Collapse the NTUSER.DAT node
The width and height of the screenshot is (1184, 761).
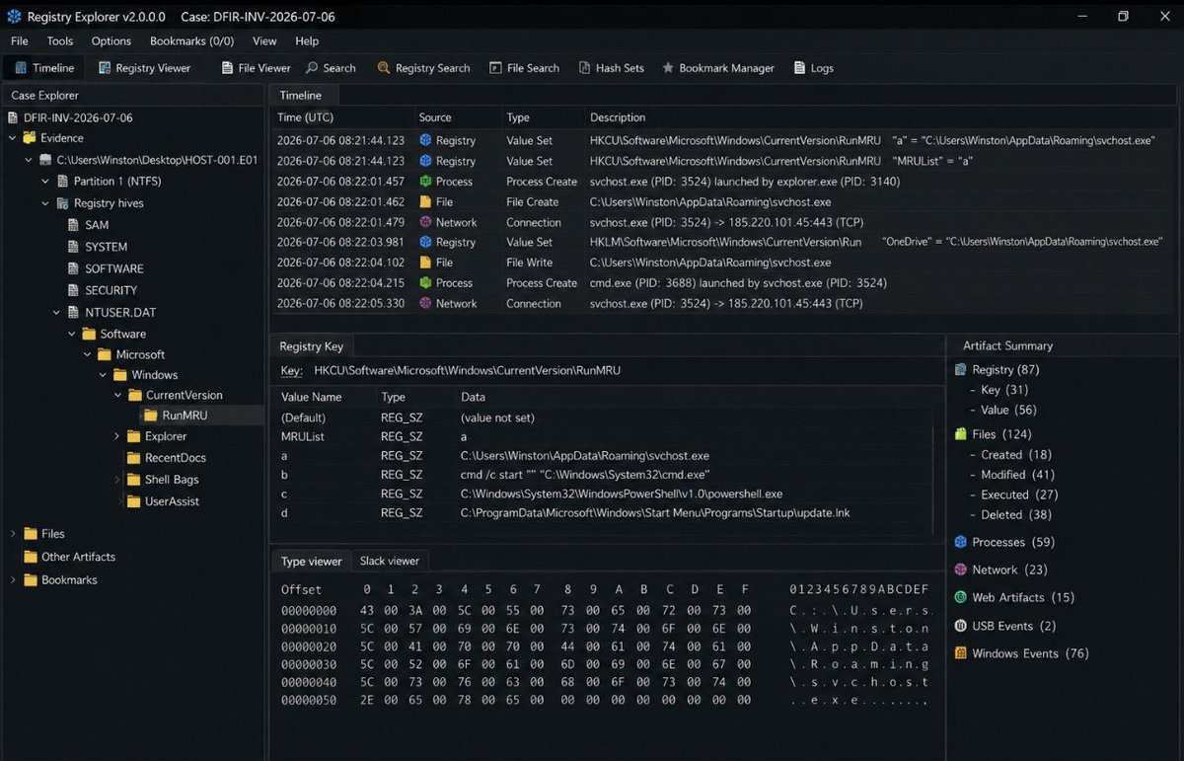pos(58,312)
